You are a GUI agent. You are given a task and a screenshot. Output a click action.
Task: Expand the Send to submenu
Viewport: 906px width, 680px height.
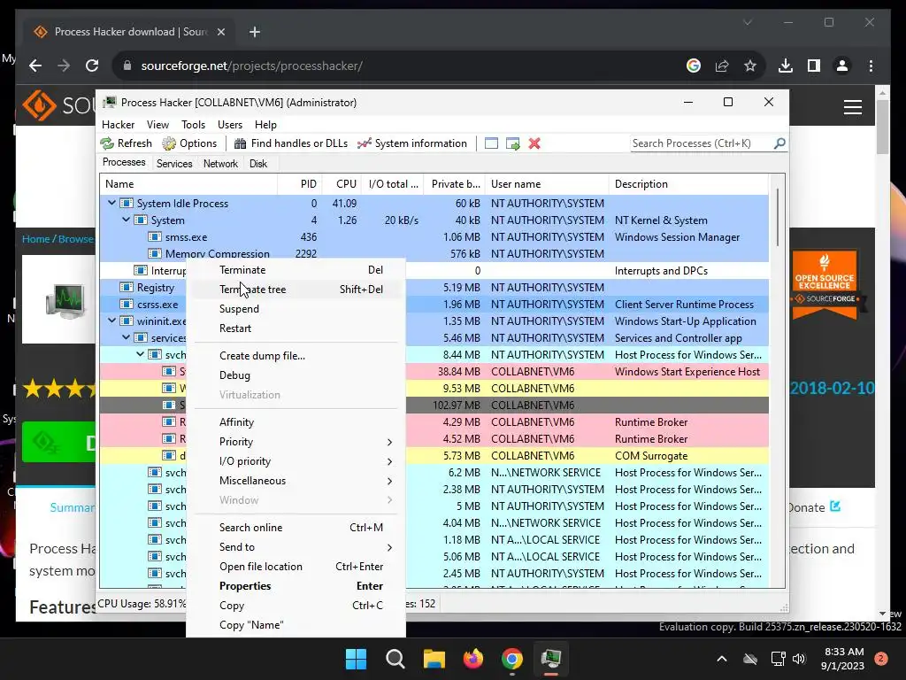(x=389, y=547)
